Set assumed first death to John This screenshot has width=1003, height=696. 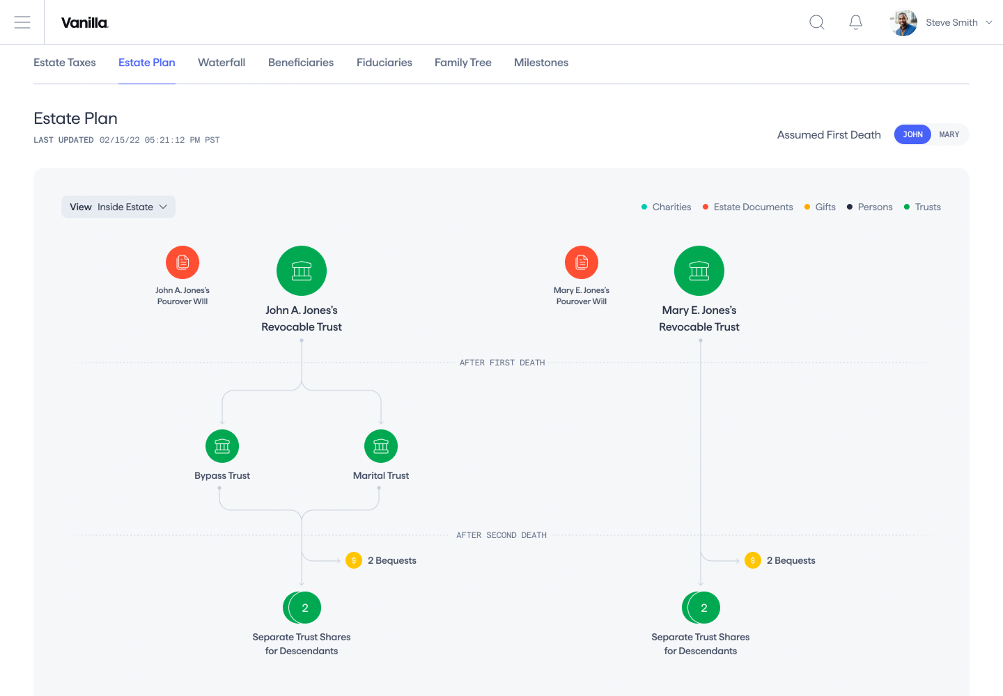912,134
